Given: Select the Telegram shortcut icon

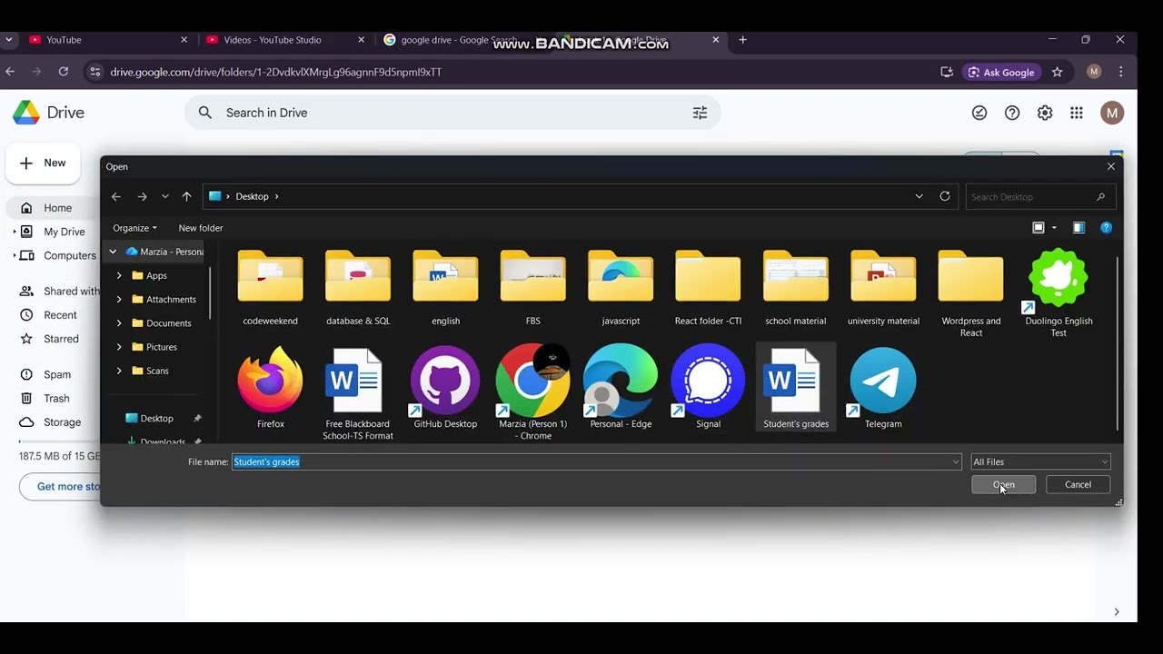Looking at the screenshot, I should click(x=883, y=389).
